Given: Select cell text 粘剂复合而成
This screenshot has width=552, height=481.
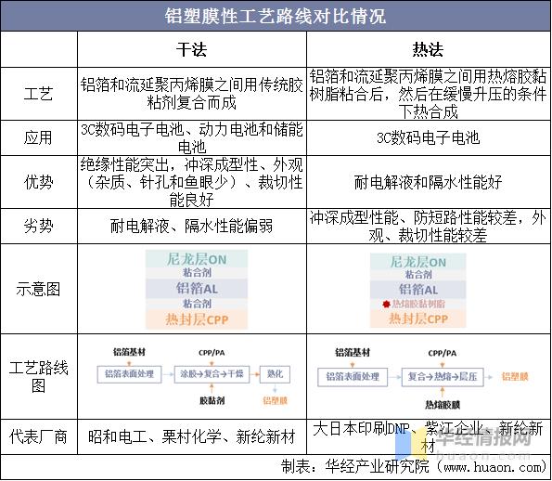Looking at the screenshot, I should pyautogui.click(x=191, y=103).
